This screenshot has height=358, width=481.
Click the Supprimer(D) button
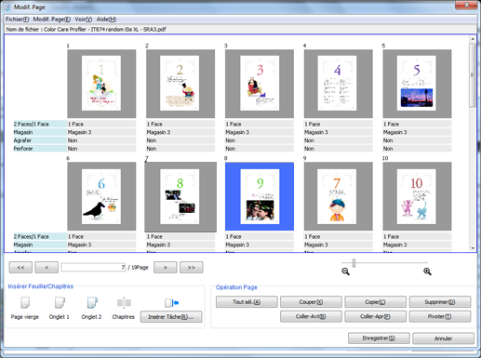pos(440,302)
